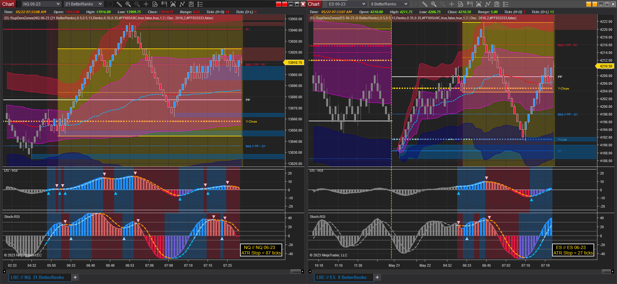Select the LRC // ES 8 BetterRenko tab
This screenshot has width=617, height=284.
341,278
